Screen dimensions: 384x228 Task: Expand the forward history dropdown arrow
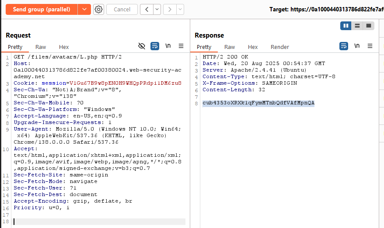click(x=180, y=9)
